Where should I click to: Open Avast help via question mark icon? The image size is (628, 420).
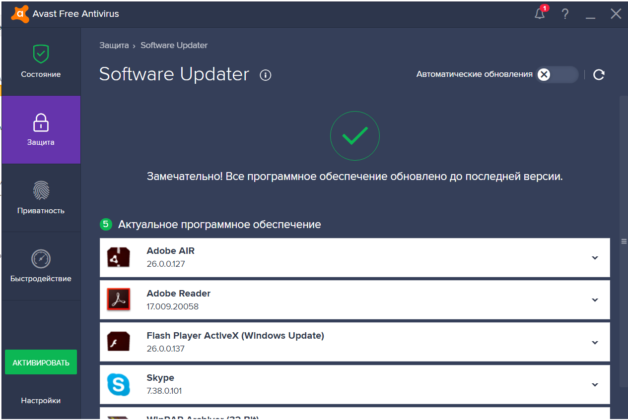(565, 14)
